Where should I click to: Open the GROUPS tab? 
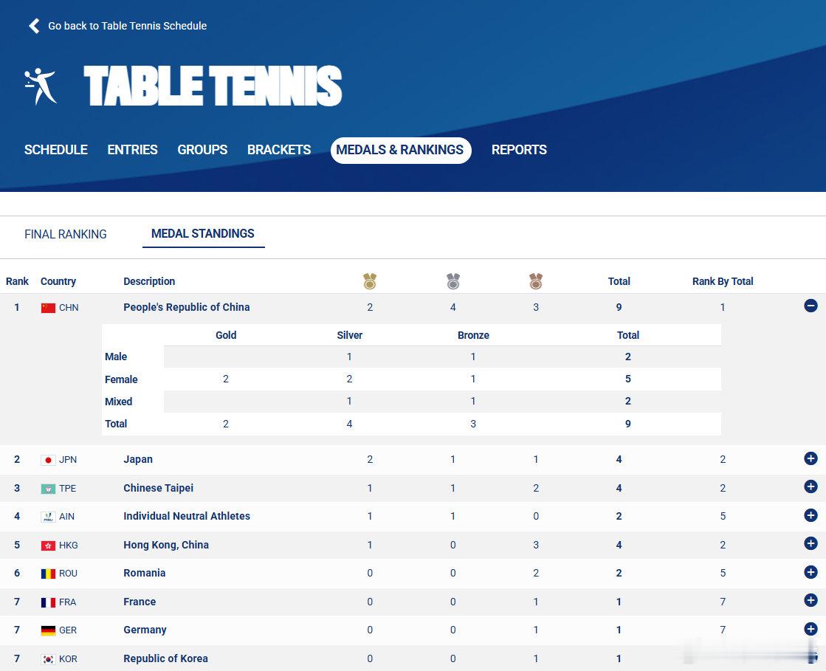pos(202,150)
